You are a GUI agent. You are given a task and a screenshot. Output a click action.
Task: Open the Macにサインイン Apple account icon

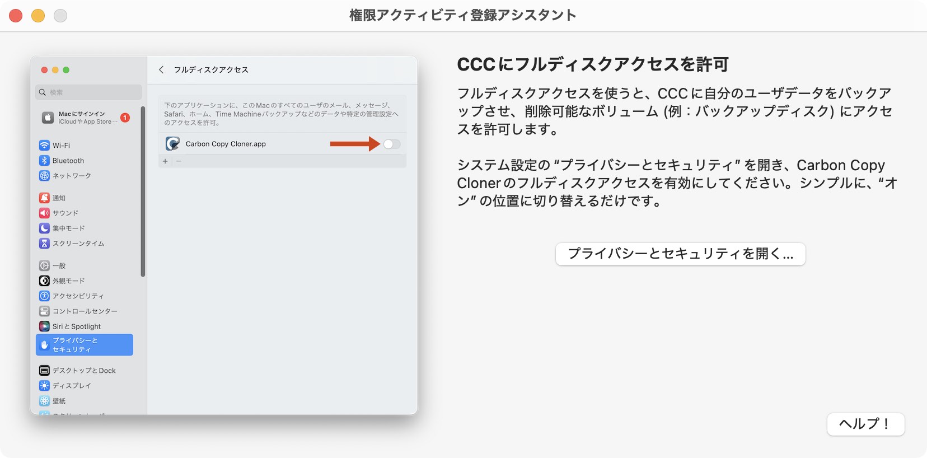click(x=48, y=118)
